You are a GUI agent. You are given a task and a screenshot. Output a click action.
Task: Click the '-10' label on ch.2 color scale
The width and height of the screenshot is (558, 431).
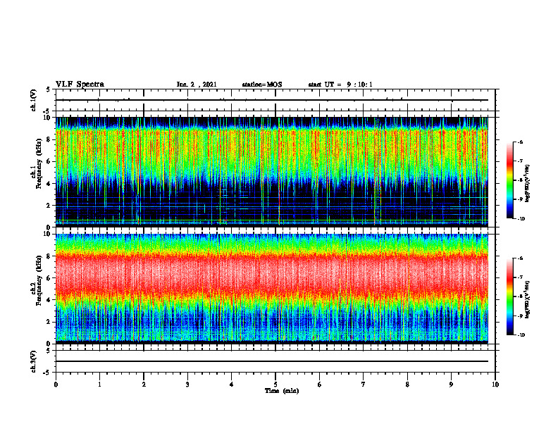point(521,335)
